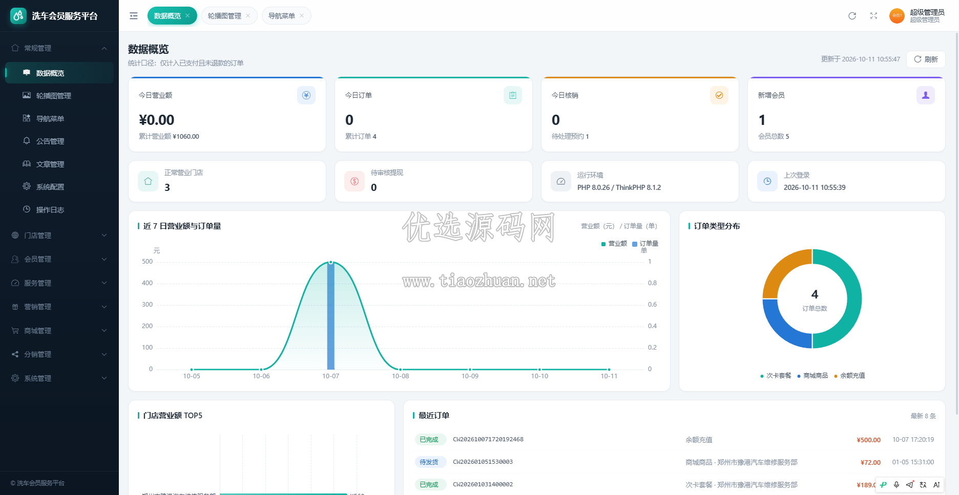This screenshot has width=959, height=495.
Task: Click the 10-07 blue bar in chart
Action: (x=330, y=315)
